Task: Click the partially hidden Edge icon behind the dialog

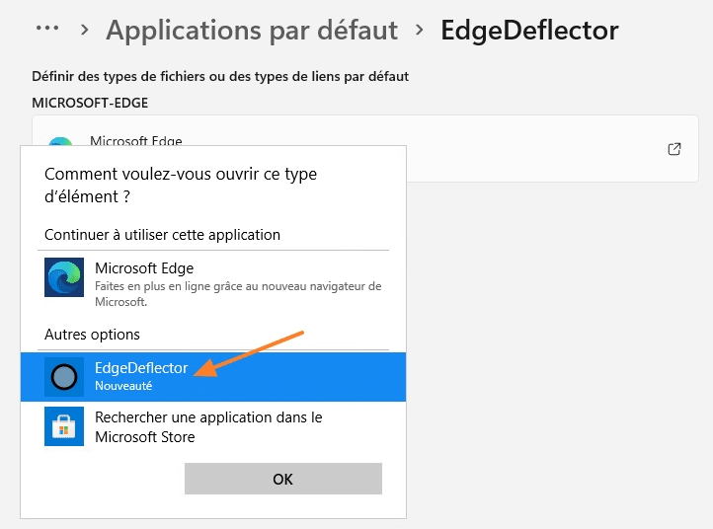Action: (x=60, y=141)
